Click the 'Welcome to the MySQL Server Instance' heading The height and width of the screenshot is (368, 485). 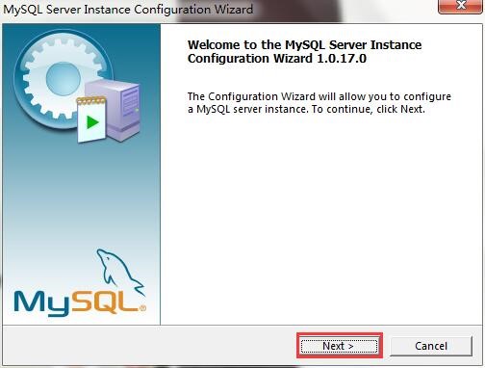(x=304, y=51)
